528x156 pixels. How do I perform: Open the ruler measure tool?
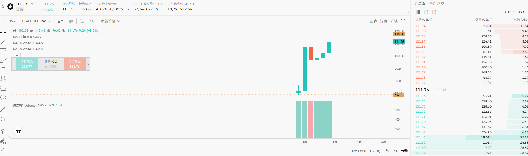click(3, 110)
